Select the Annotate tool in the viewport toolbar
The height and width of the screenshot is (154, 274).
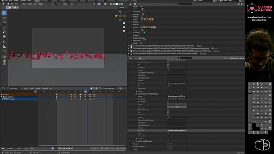[x=4, y=42]
